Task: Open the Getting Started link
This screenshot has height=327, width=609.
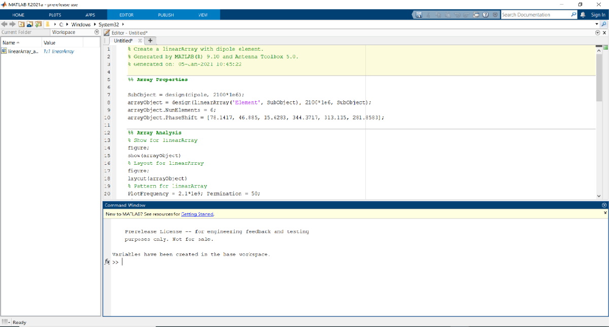Action: pos(197,214)
